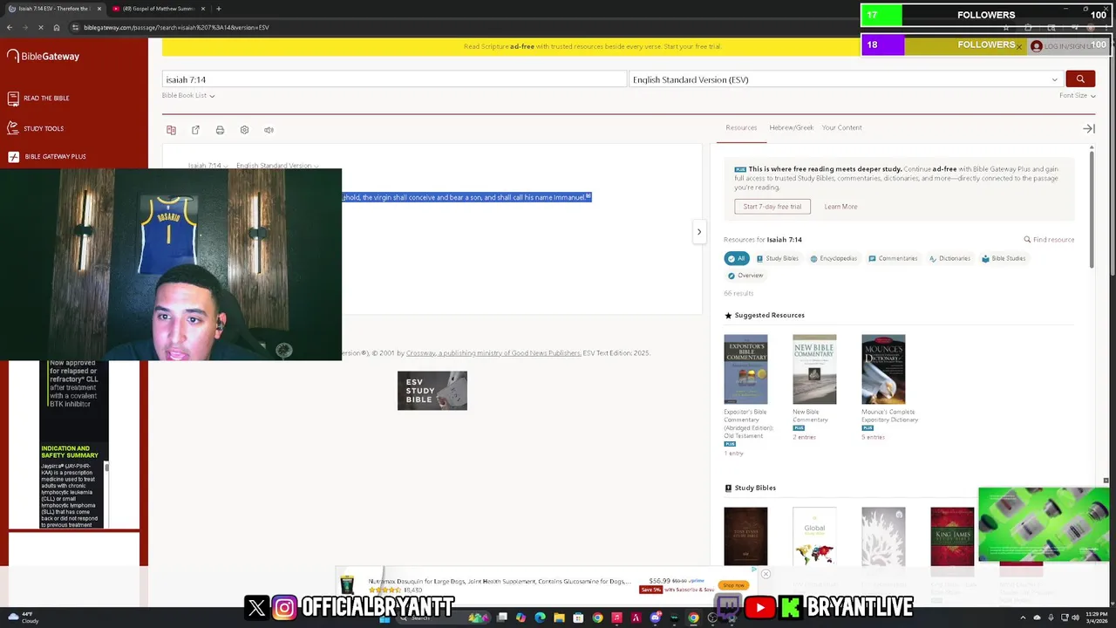Click Find resource search link
Image resolution: width=1116 pixels, height=628 pixels.
(1049, 240)
